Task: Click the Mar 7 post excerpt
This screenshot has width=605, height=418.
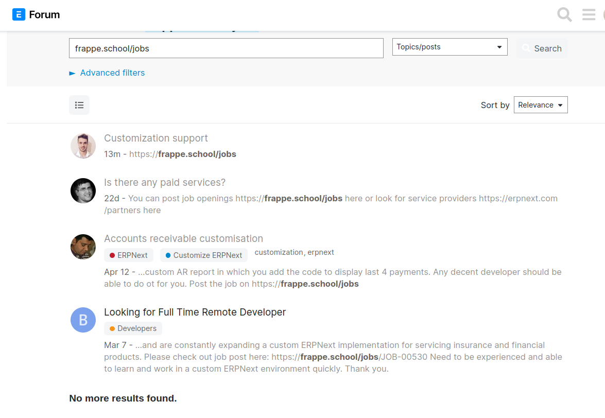Action: (x=333, y=357)
